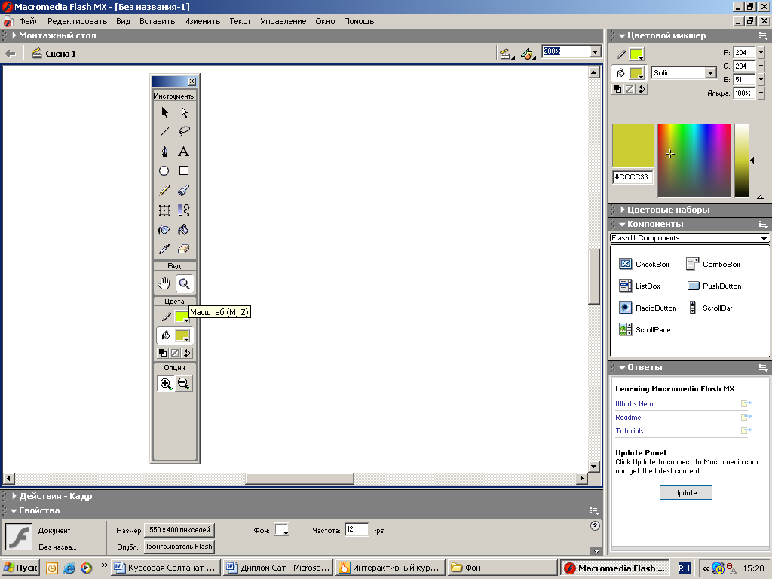This screenshot has height=579, width=772.
Task: Open the G value slider arrow
Action: pos(761,66)
